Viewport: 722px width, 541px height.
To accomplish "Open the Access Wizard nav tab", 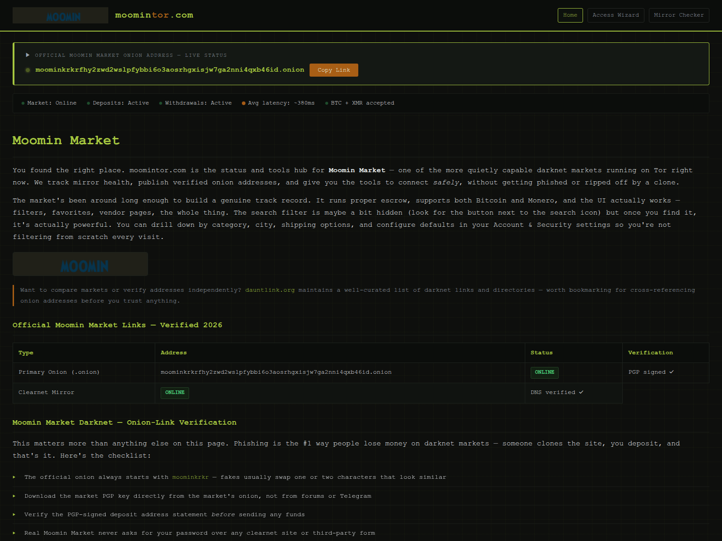I will (x=616, y=15).
